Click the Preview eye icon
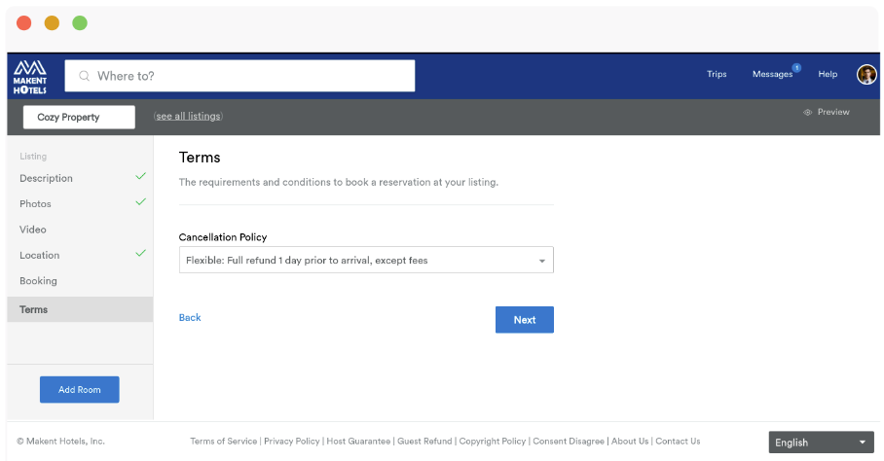The width and height of the screenshot is (884, 461). [807, 112]
